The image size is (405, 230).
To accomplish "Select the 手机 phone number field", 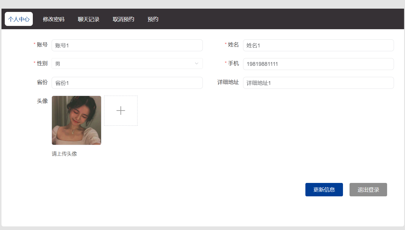I will tap(318, 64).
